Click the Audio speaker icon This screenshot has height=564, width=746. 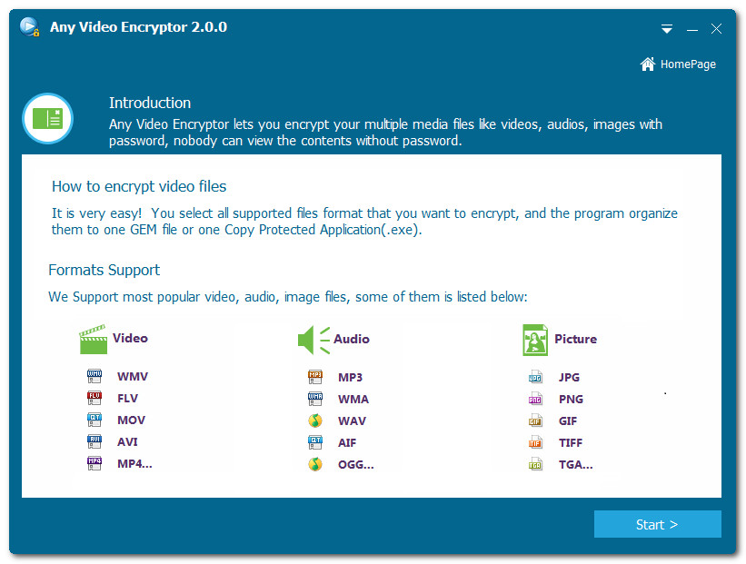tap(314, 340)
